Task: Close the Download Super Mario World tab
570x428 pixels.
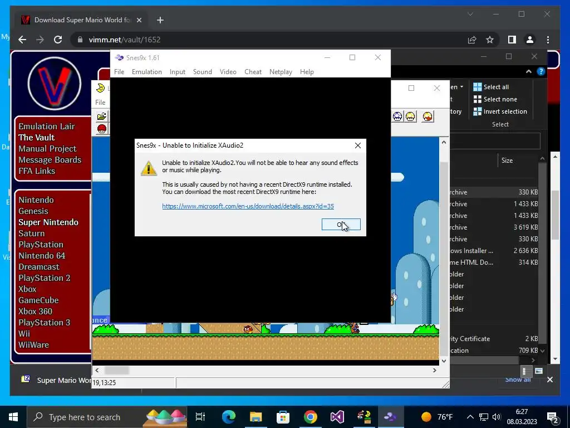Action: tap(139, 20)
